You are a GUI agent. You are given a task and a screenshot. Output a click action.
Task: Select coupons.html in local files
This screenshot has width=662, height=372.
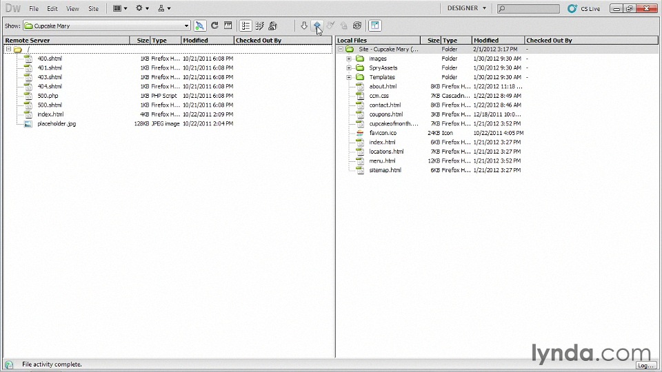(386, 114)
